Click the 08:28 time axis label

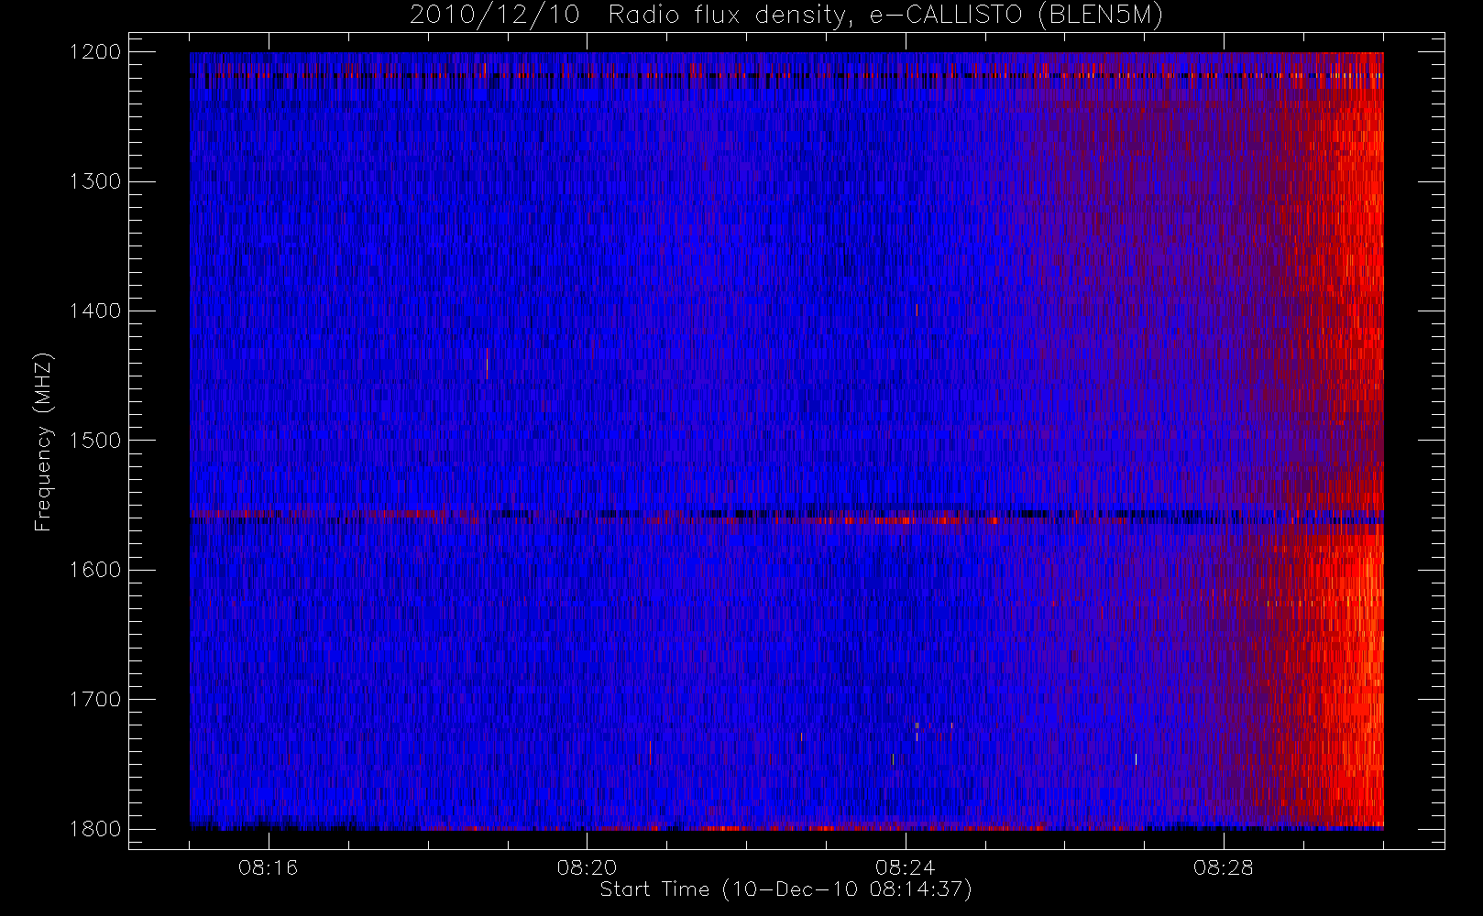[x=1223, y=867]
